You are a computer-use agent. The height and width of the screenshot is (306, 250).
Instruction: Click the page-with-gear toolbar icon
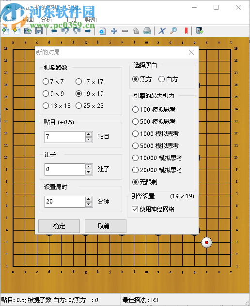click(x=102, y=31)
